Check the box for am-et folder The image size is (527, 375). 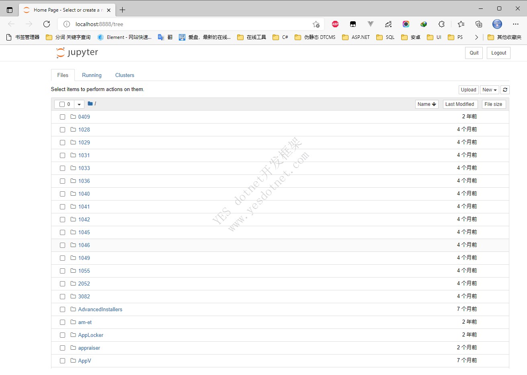click(62, 322)
